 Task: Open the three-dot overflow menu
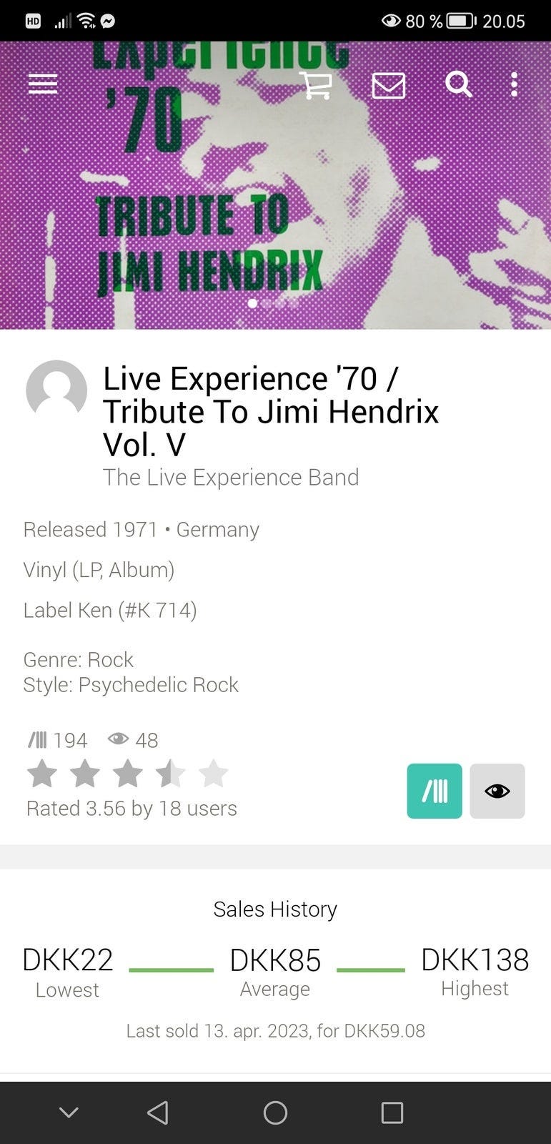514,84
